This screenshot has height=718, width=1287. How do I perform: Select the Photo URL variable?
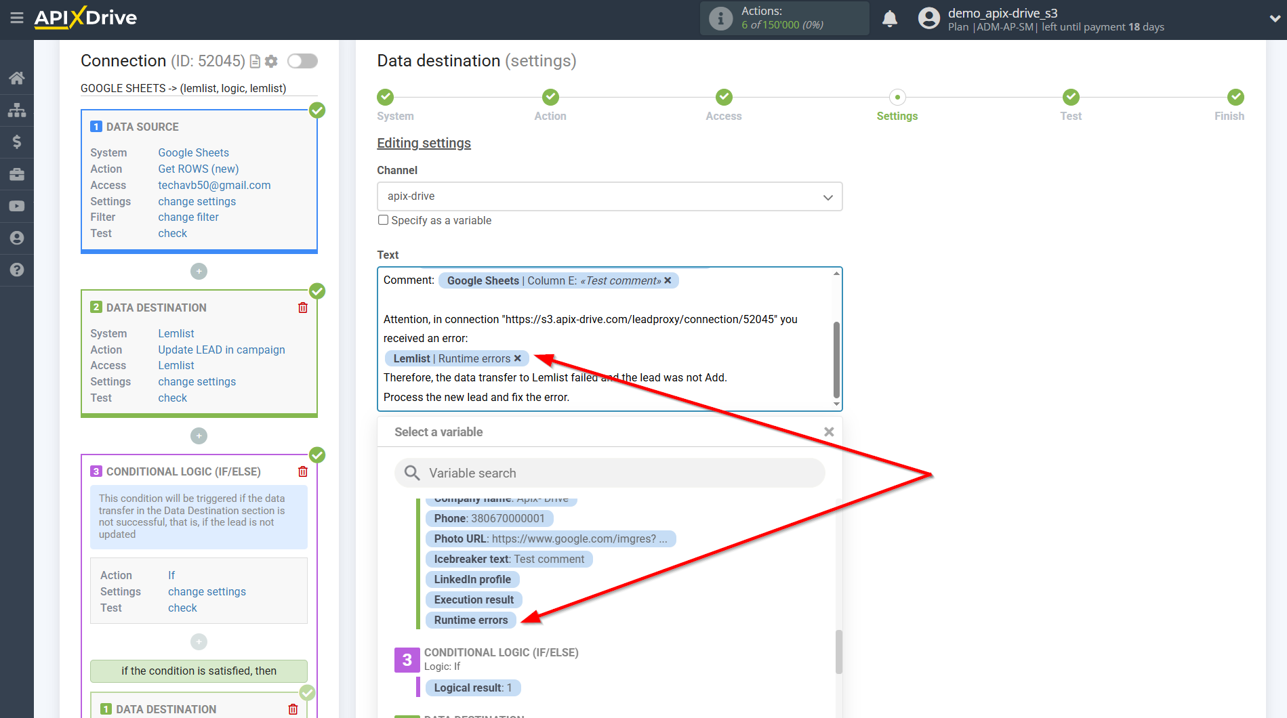(550, 538)
